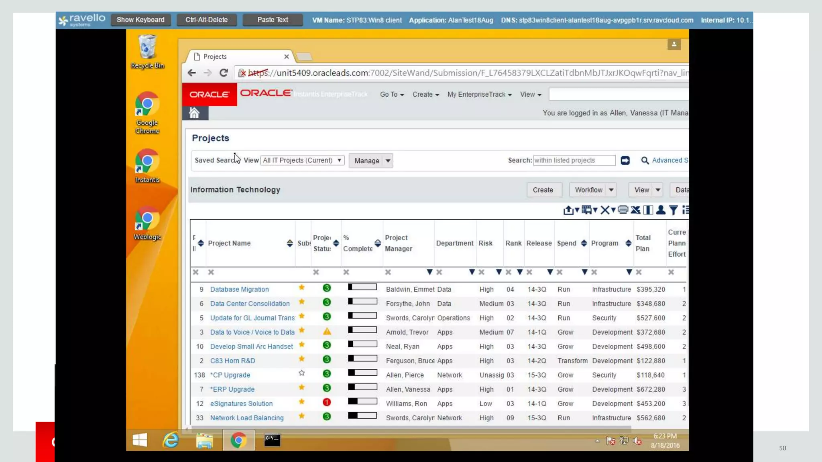Open the View menu in top navigation
The image size is (822, 462).
(531, 95)
